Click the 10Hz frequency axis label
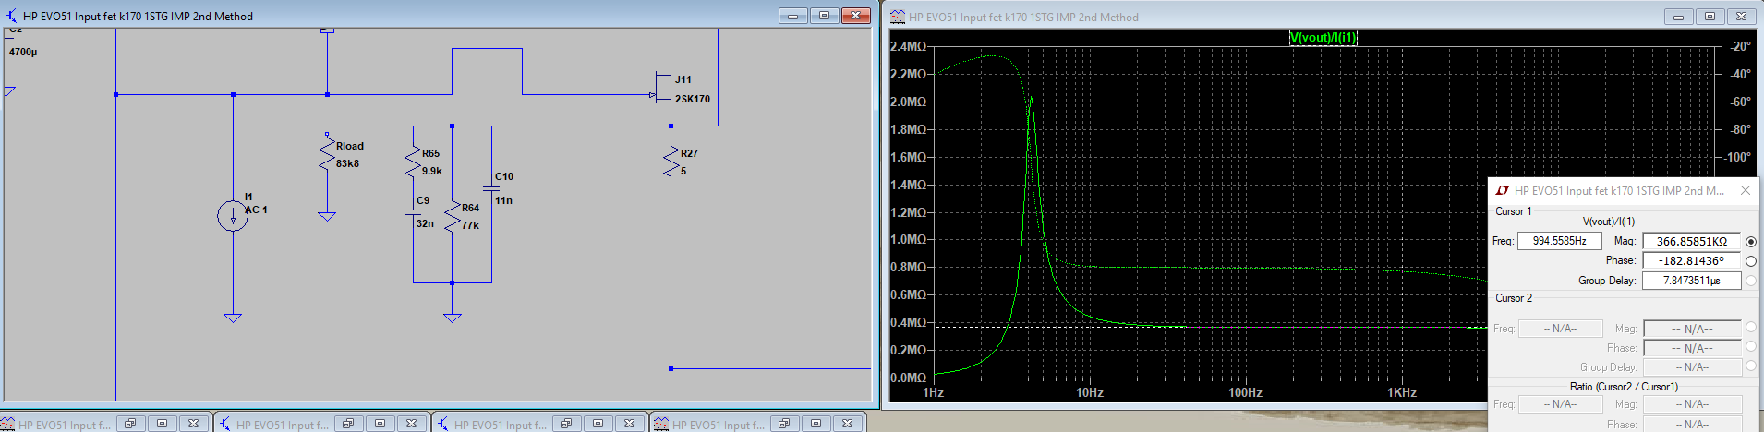Viewport: 1764px width, 432px height. (1090, 393)
